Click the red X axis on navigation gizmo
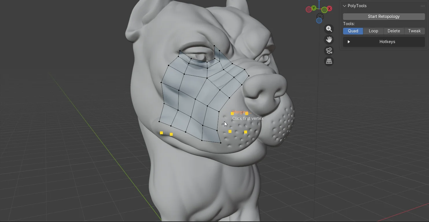The height and width of the screenshot is (222, 429). tap(329, 8)
